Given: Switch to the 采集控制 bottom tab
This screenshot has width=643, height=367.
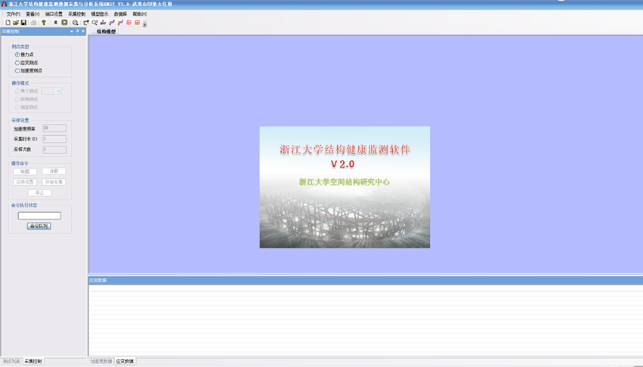Looking at the screenshot, I should [x=33, y=361].
